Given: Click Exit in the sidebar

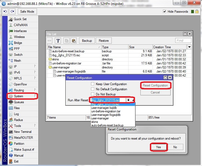Looking at the screenshot, I should [x=23, y=161].
